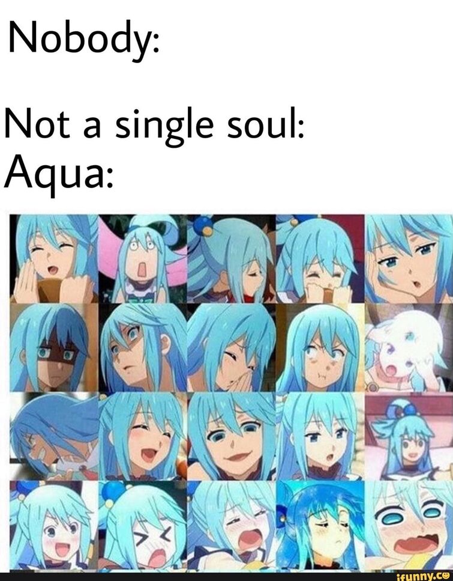Click the 'Nobody:' text line
Image resolution: width=453 pixels, height=581 pixels.
83,38
